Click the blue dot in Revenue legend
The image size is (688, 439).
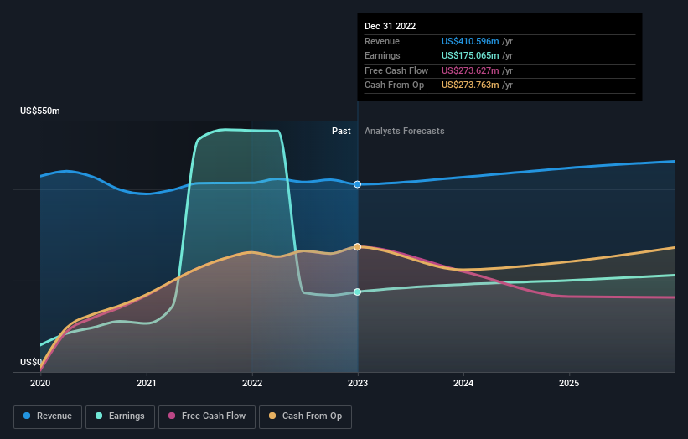28,416
